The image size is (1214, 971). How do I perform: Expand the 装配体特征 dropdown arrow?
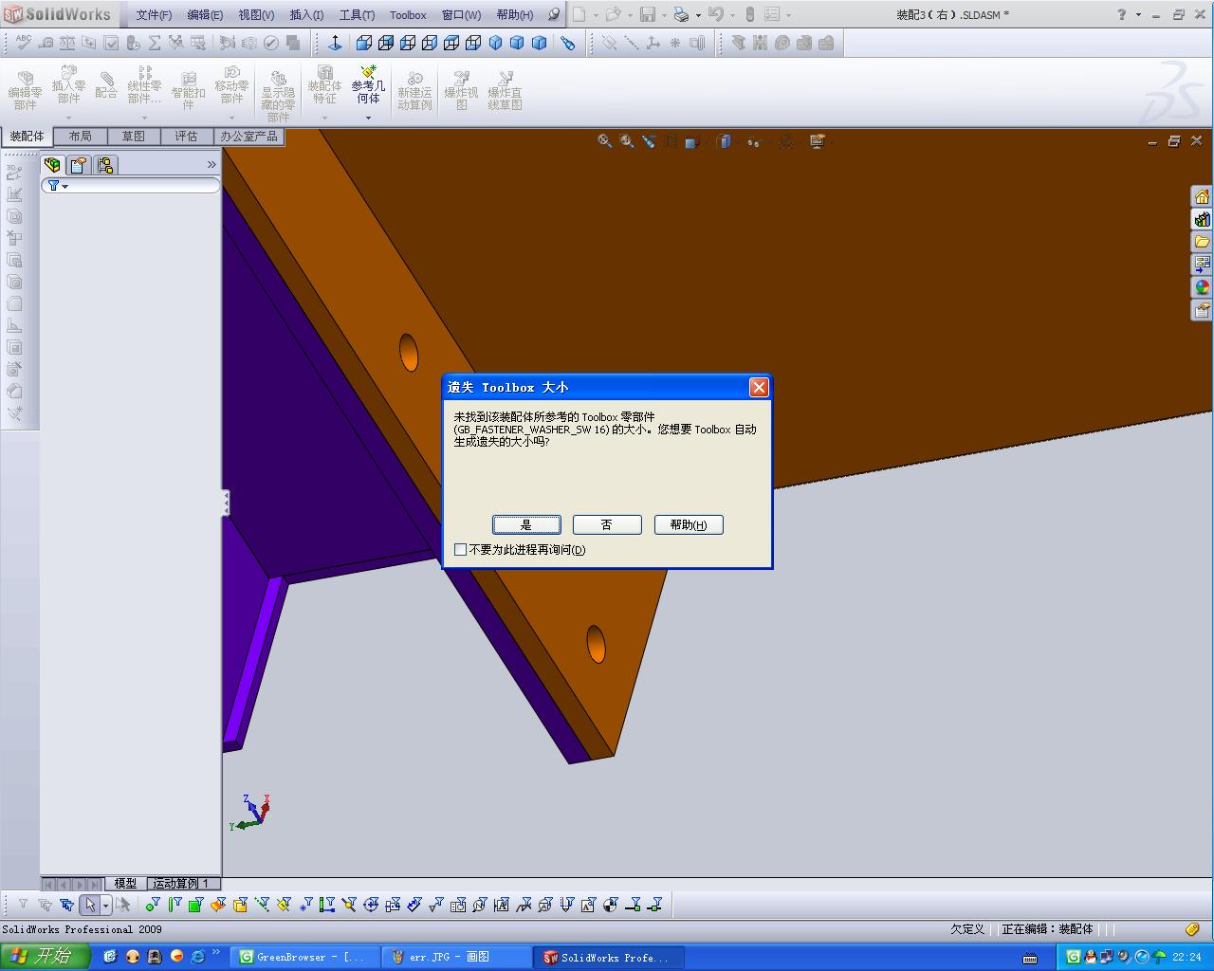pos(324,119)
